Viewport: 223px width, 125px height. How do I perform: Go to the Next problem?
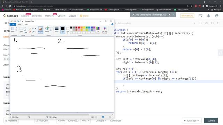click(x=85, y=120)
